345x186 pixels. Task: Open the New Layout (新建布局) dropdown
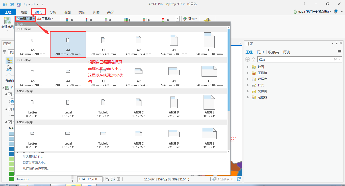click(x=25, y=19)
